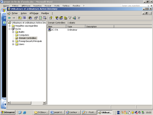The width and height of the screenshot is (153, 115).
Task: Select DC-ITA computer in the list
Action: (x=54, y=30)
